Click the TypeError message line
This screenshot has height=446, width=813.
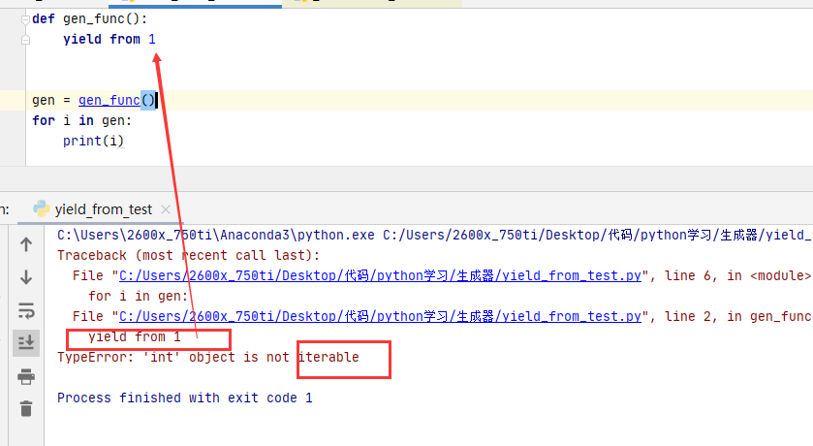(x=208, y=358)
